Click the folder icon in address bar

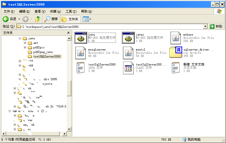(x=19, y=26)
